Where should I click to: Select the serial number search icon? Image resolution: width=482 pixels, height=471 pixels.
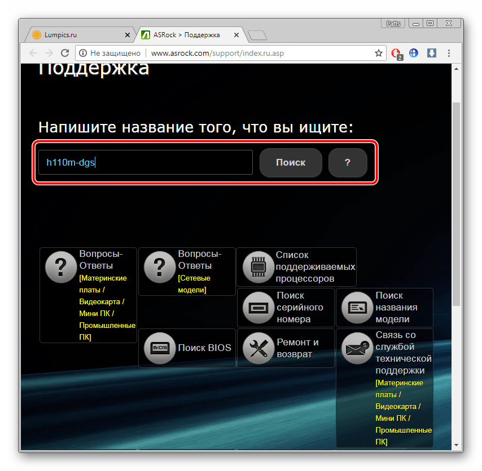258,308
